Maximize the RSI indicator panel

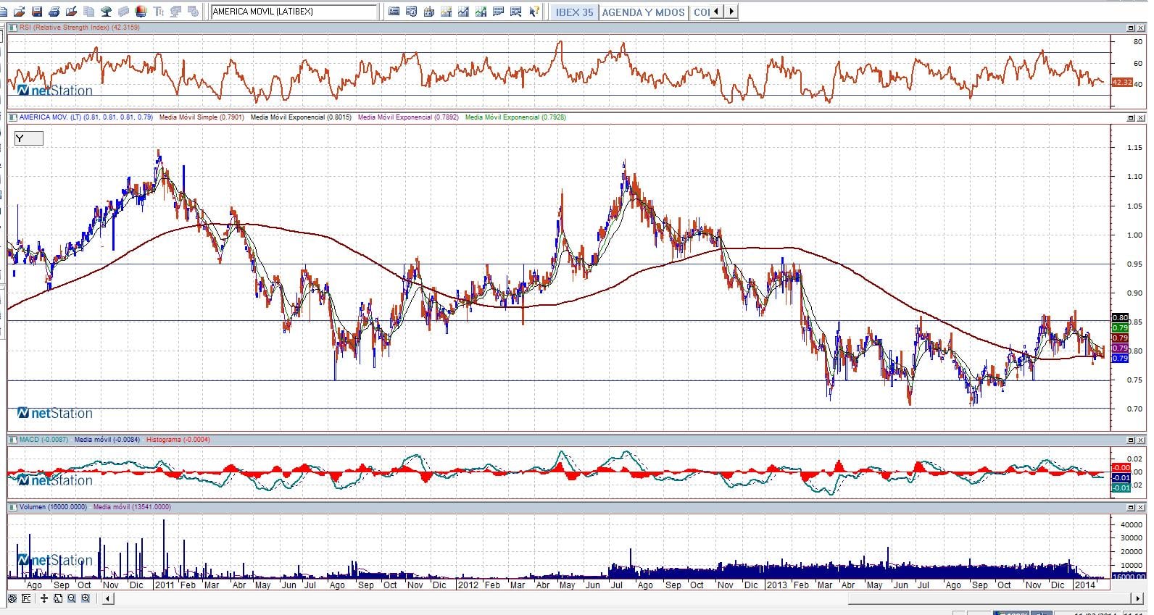point(1131,28)
